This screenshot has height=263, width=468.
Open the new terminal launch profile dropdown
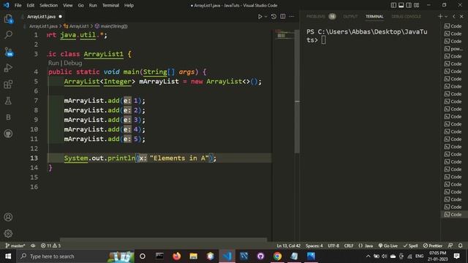coord(446,17)
